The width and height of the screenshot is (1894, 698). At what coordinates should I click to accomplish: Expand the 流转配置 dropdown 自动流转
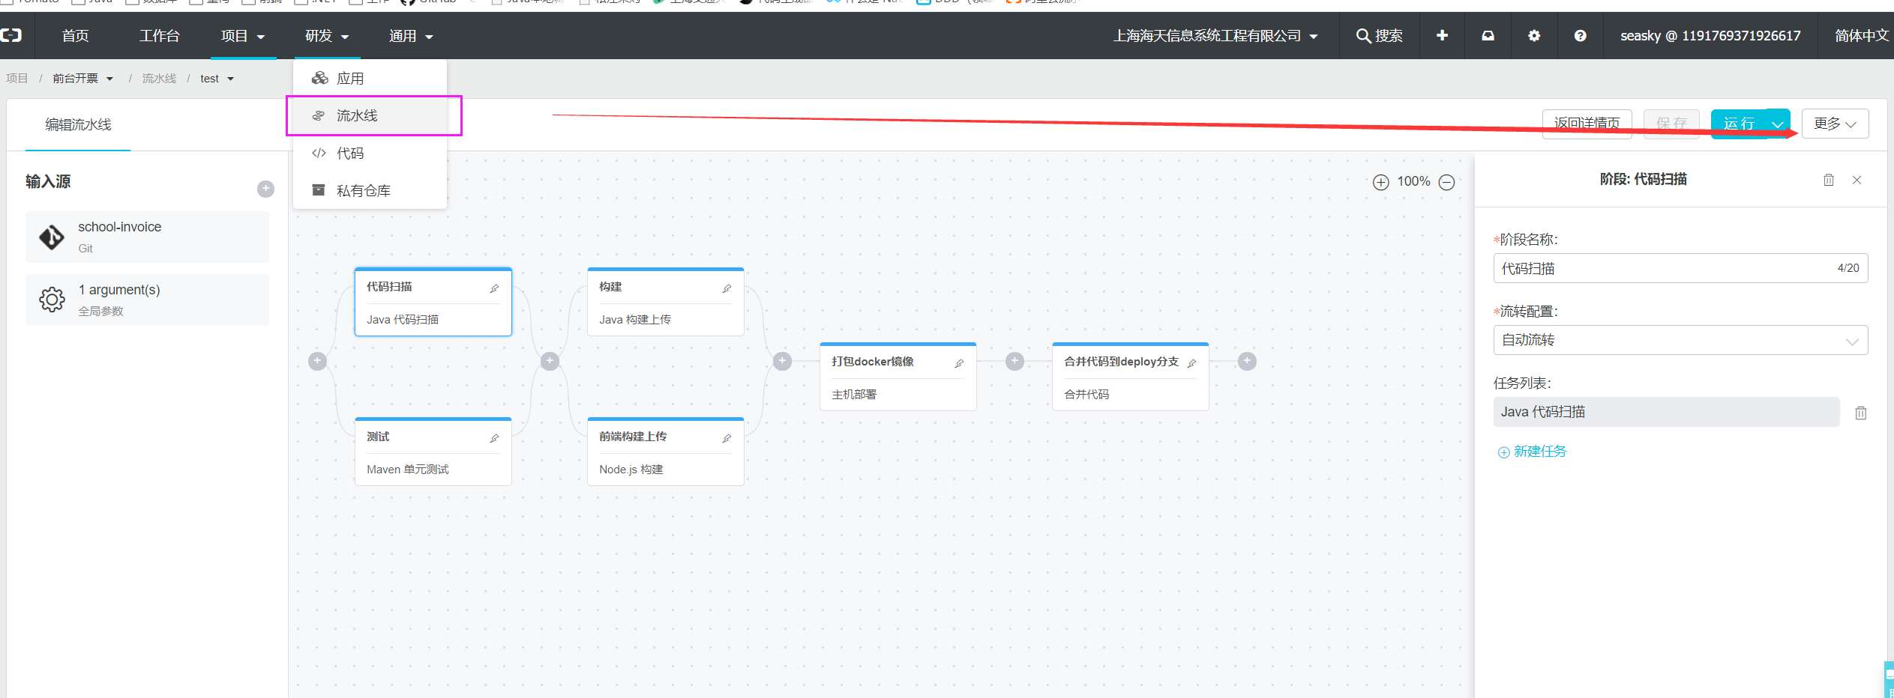1680,340
